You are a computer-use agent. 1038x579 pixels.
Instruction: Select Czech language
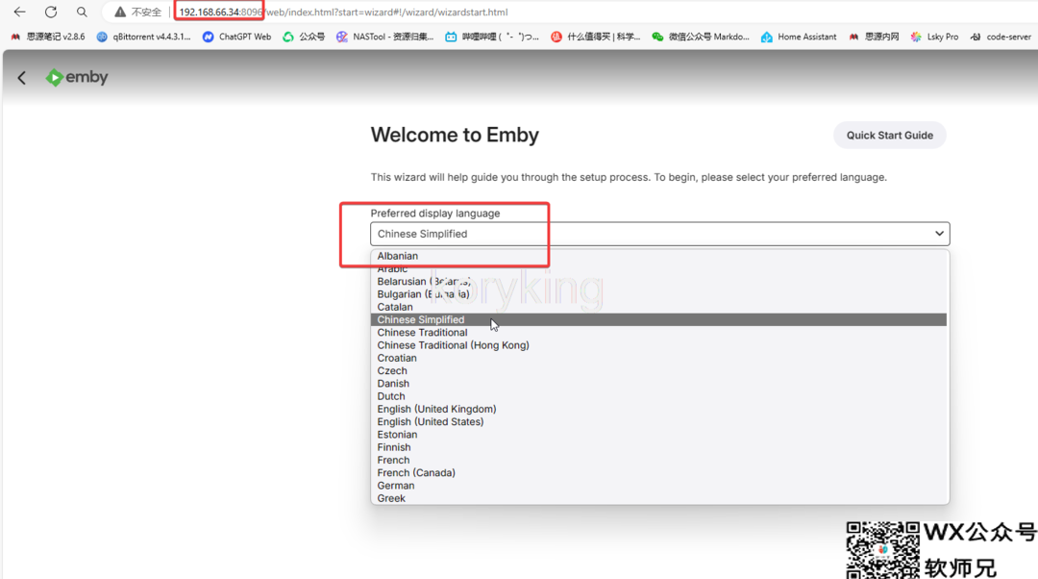pyautogui.click(x=658, y=370)
